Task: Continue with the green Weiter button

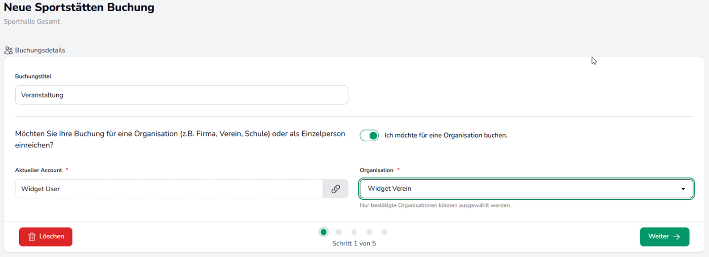Action: click(664, 237)
